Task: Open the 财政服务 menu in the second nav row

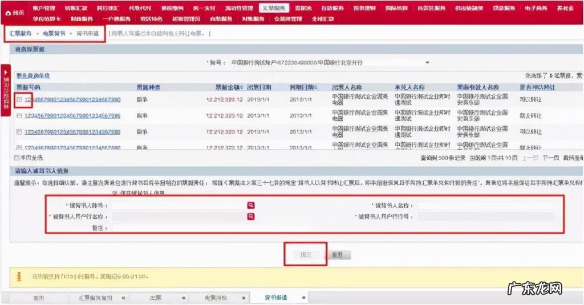Action: [82, 19]
